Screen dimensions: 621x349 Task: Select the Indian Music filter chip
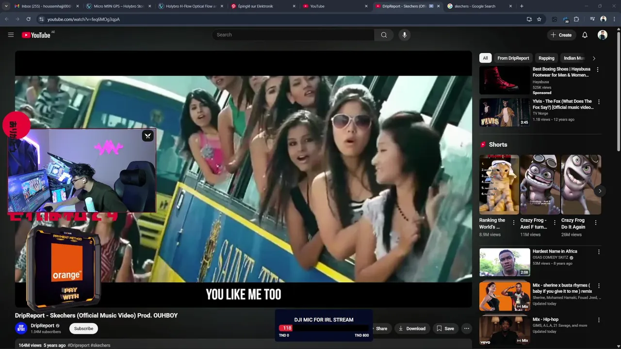click(x=573, y=58)
